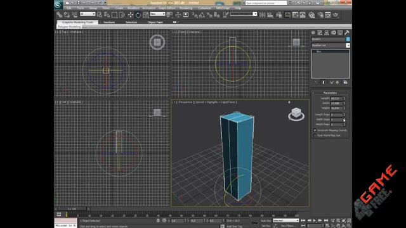Open the Curve Editor icon
406x228 pixels.
(x=295, y=15)
